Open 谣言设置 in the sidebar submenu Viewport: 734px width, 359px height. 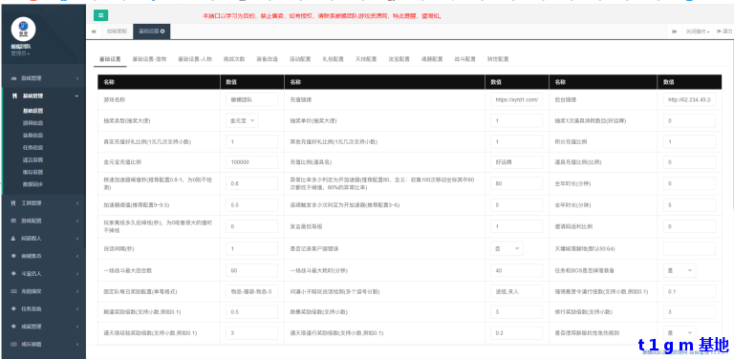click(32, 159)
